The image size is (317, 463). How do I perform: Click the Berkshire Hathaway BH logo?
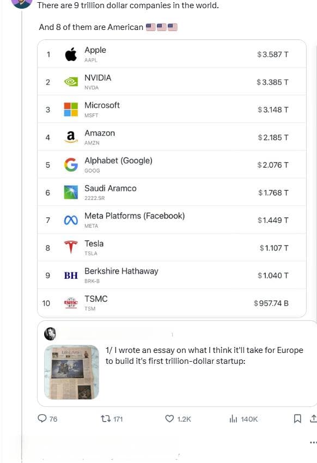pyautogui.click(x=71, y=276)
